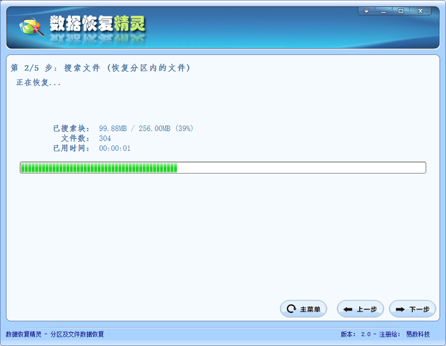Click the green search progress bar
This screenshot has height=346, width=446.
point(222,167)
